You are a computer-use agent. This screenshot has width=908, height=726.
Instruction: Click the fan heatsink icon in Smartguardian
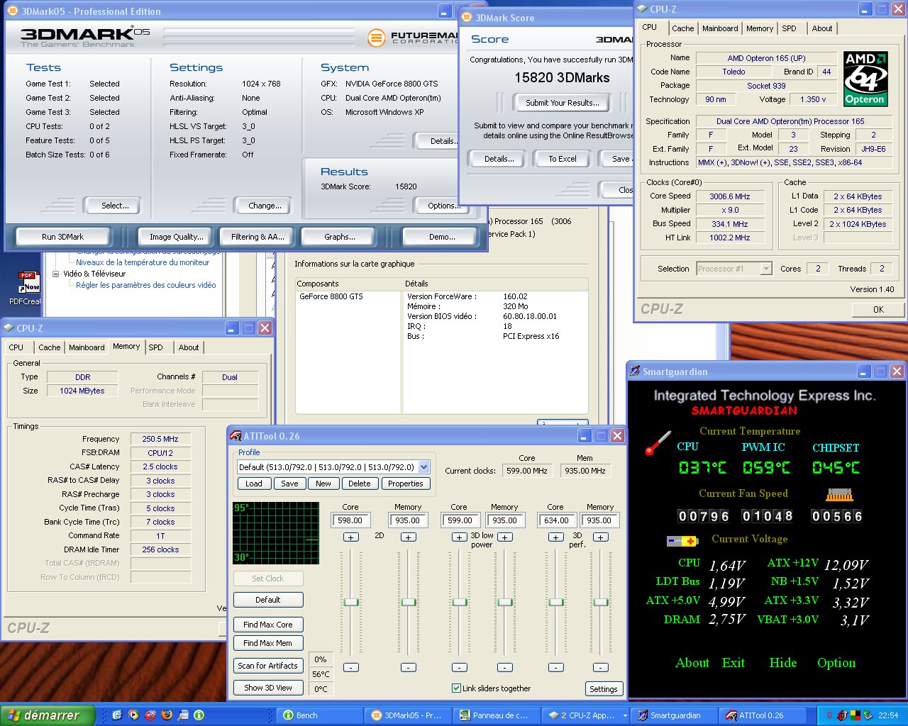coord(839,494)
